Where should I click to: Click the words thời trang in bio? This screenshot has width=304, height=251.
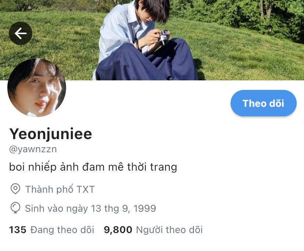[152, 167]
